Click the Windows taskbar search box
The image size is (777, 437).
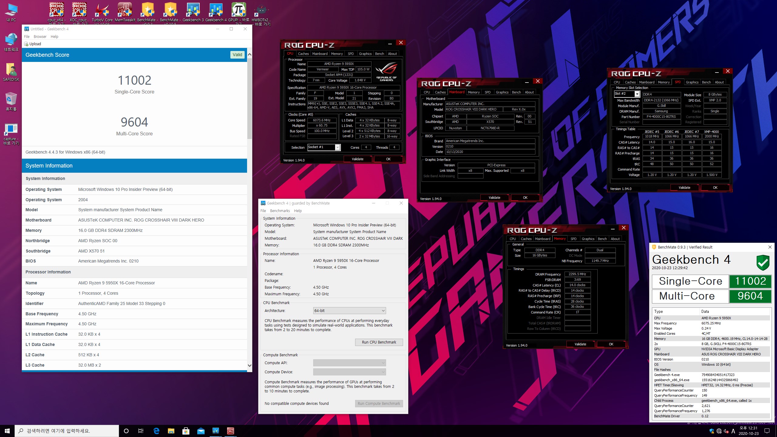[x=67, y=431]
